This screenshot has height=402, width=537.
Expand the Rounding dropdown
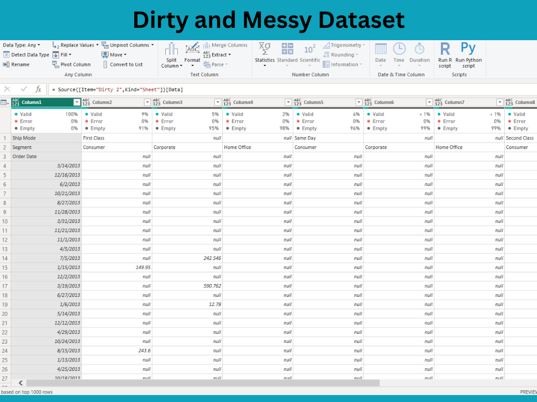[357, 55]
